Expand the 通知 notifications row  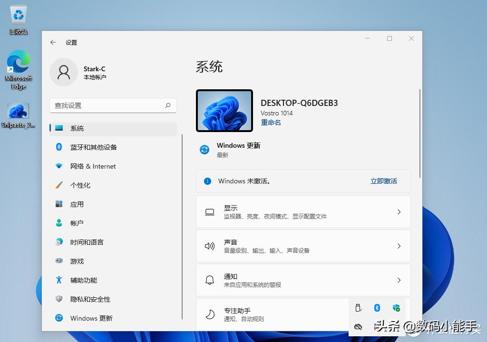tap(303, 280)
